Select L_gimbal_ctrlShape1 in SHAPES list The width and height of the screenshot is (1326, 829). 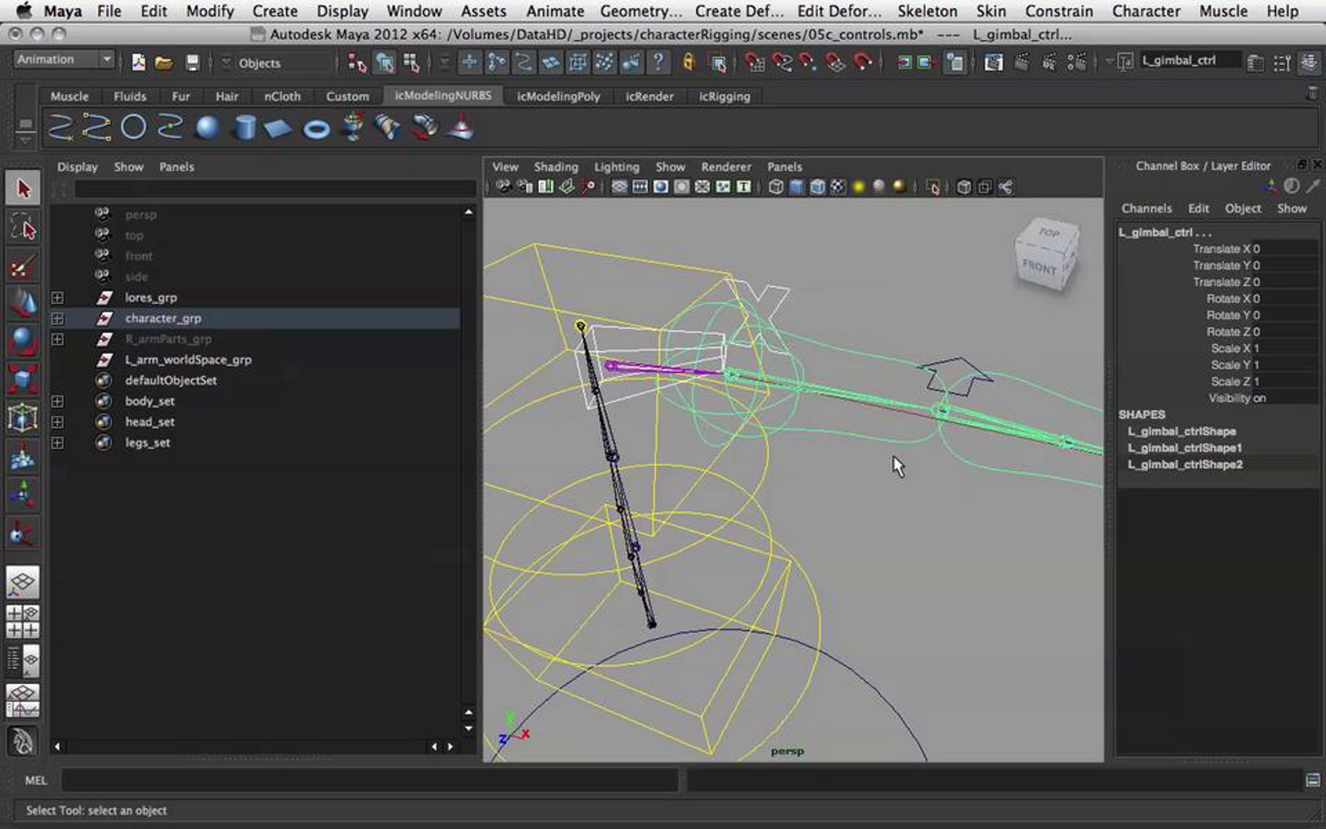(x=1185, y=448)
